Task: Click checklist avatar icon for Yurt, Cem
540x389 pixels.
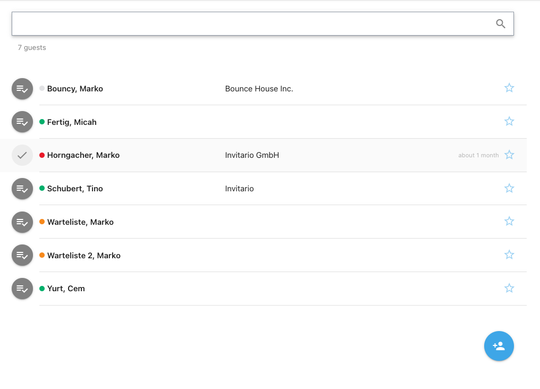Action: point(22,289)
